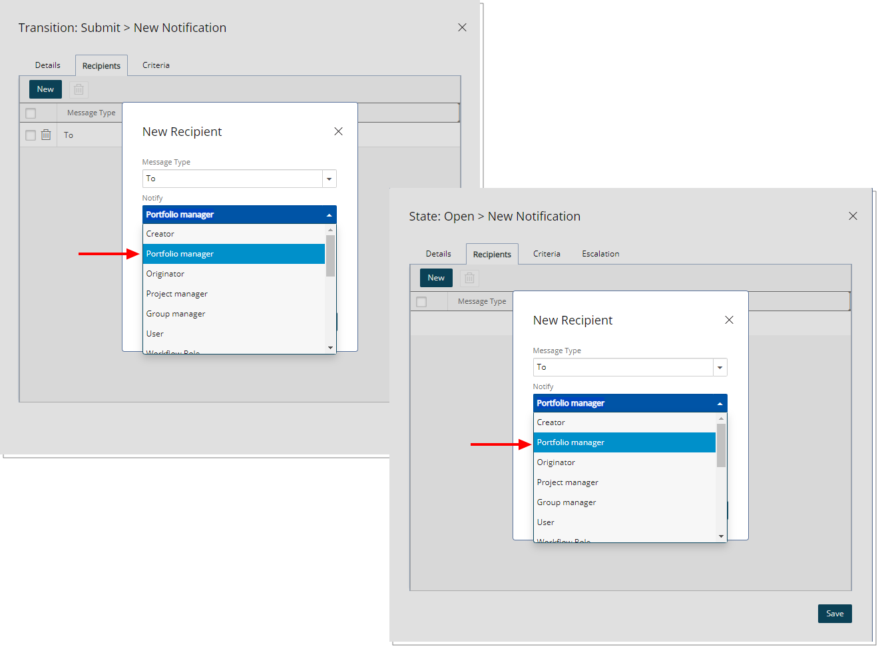
Task: Click scroll-down arrow of Notify list in State: Open
Action: 721,536
